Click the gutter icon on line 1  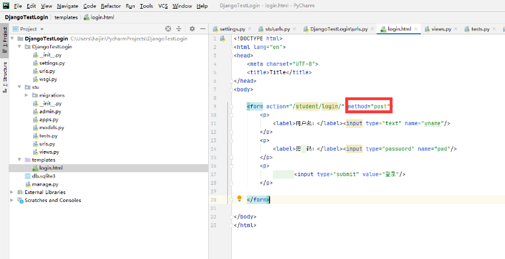[x=222, y=38]
